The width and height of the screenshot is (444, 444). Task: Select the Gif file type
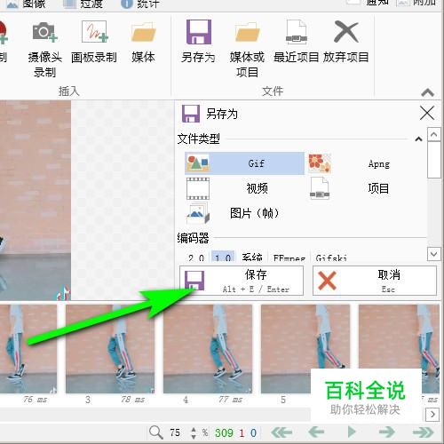pos(244,163)
